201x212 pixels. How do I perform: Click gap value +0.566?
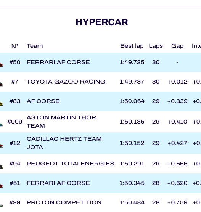(x=177, y=164)
